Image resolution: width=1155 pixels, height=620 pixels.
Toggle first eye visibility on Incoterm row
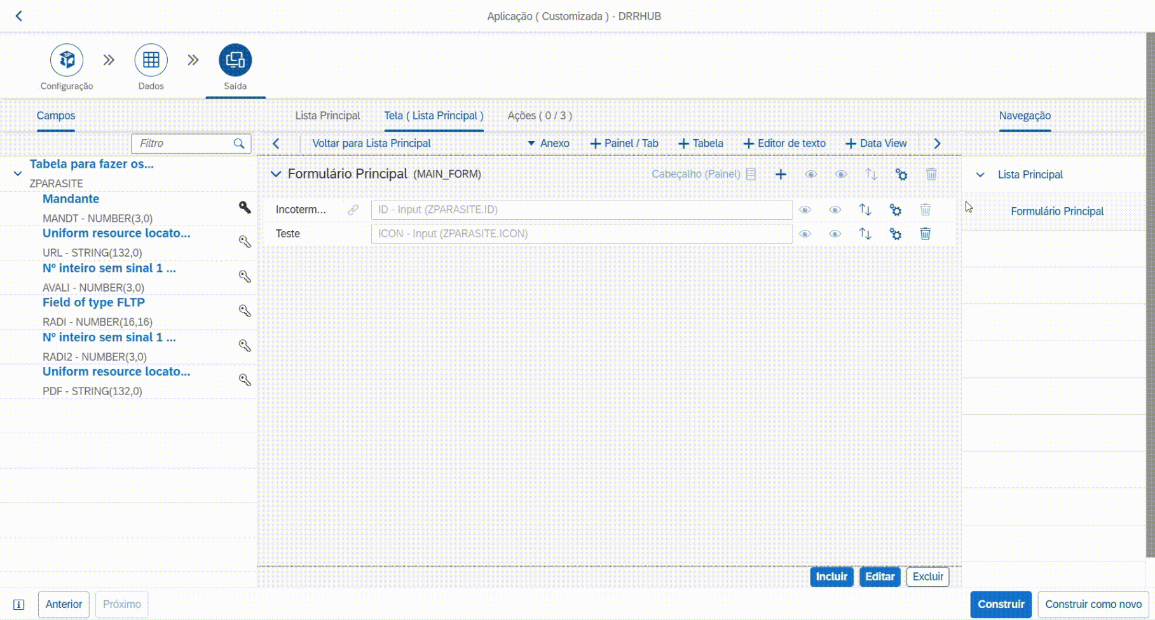coord(805,210)
